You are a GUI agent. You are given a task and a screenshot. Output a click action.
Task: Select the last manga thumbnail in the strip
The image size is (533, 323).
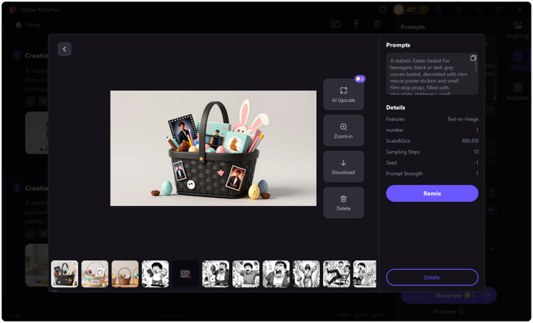point(366,273)
